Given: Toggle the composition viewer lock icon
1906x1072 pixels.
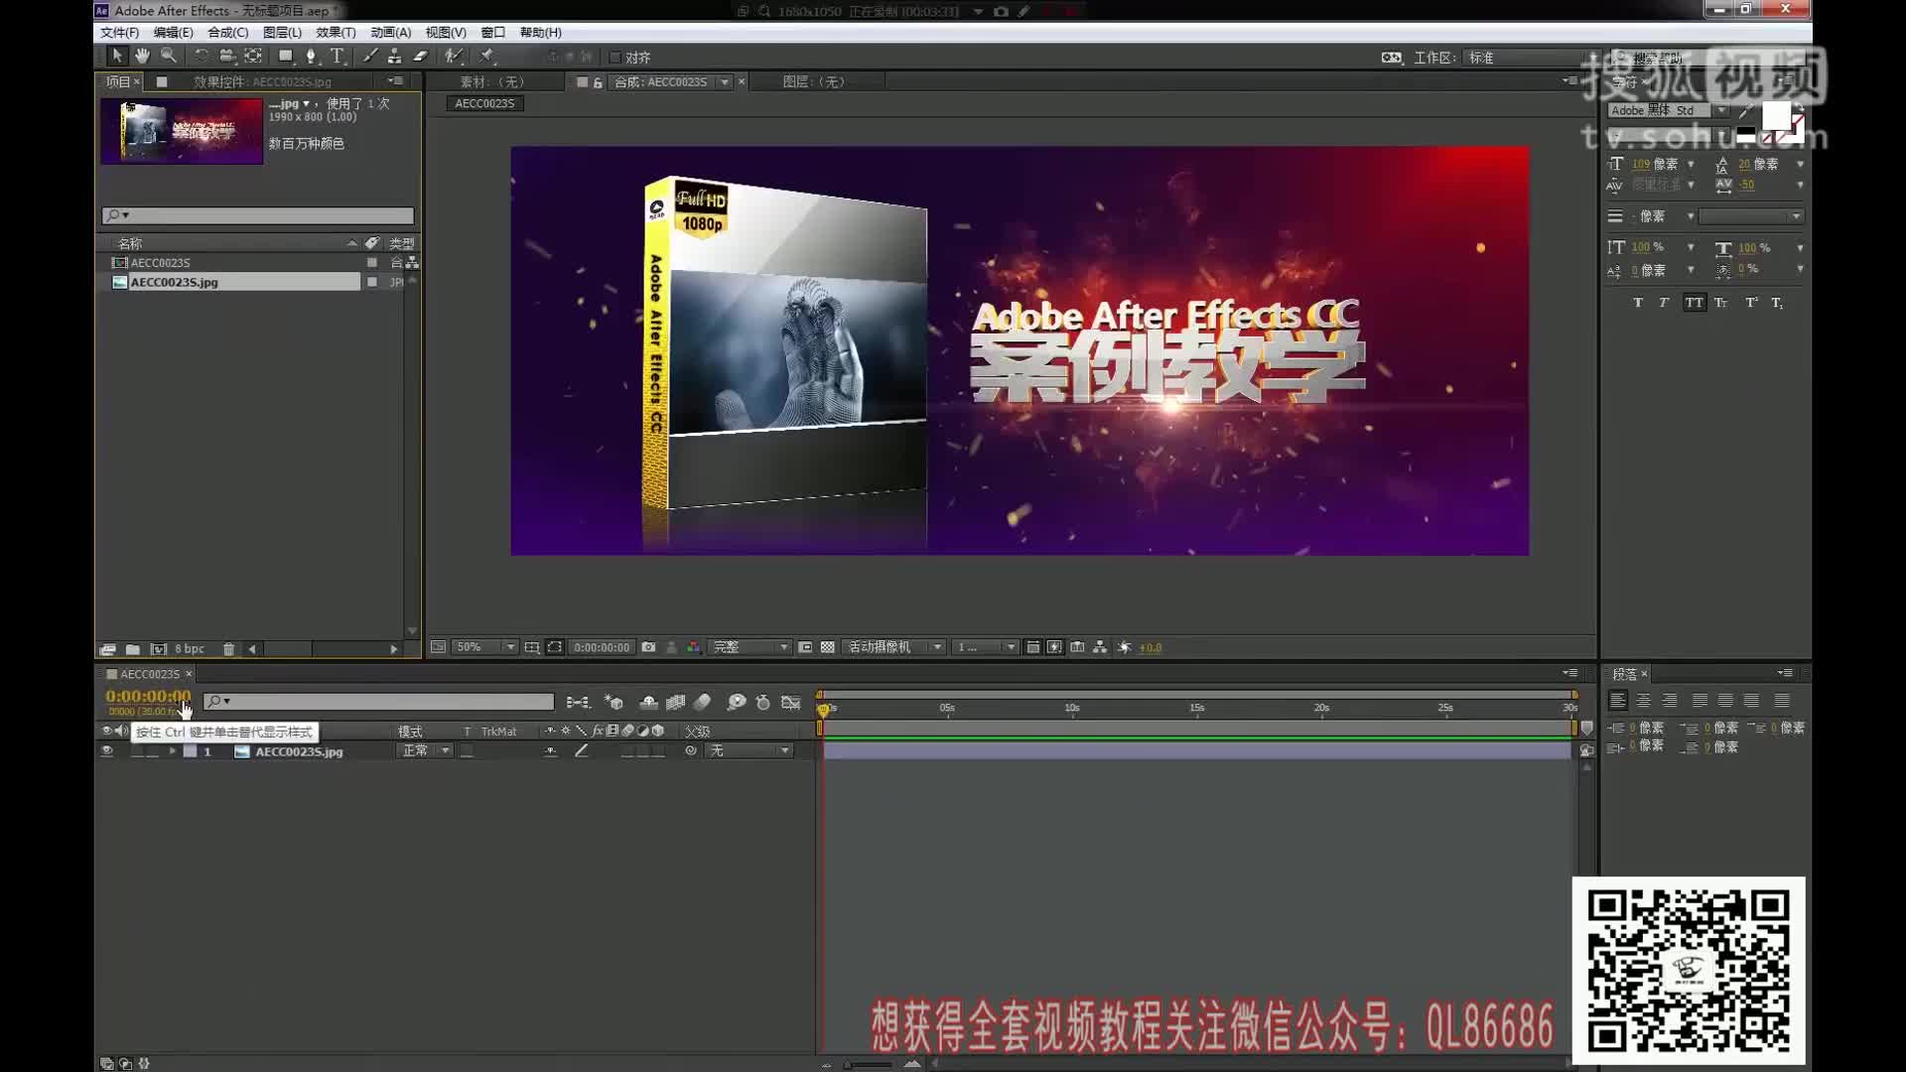Looking at the screenshot, I should 598,82.
